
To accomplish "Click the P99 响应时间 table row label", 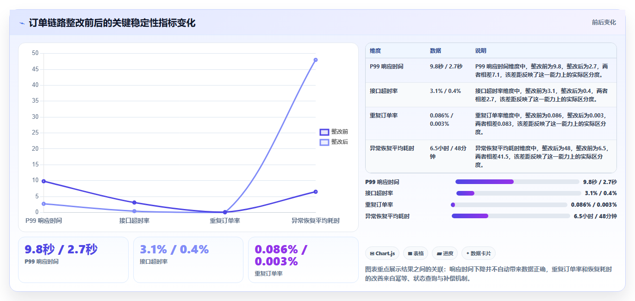I will pyautogui.click(x=386, y=67).
